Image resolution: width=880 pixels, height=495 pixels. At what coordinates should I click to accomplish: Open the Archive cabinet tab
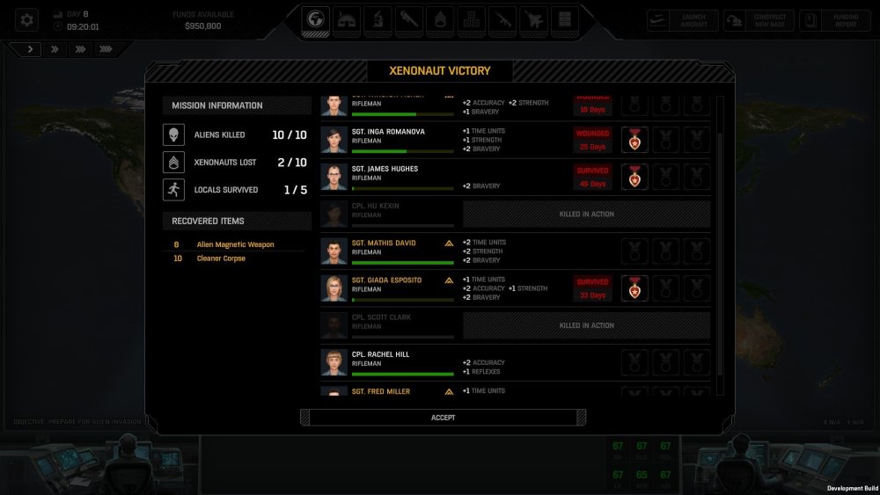[565, 21]
